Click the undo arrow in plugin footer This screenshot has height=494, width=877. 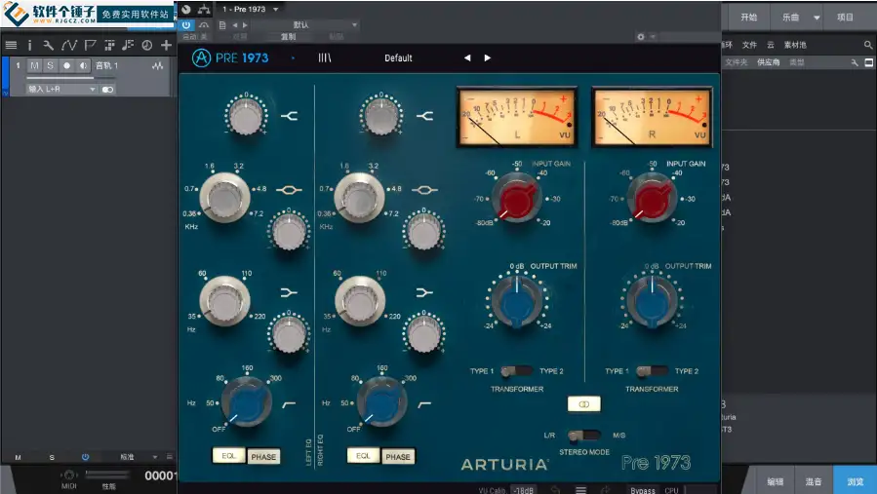coord(555,490)
